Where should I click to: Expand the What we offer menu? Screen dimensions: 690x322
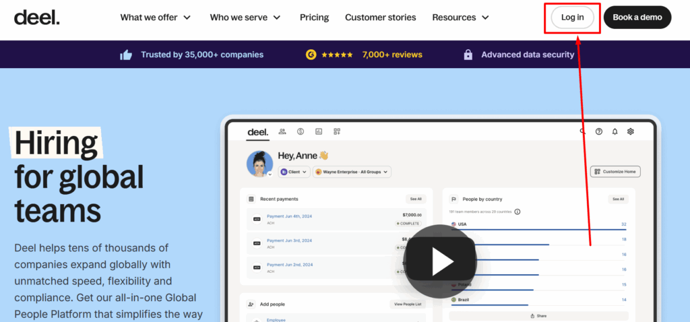click(x=156, y=18)
